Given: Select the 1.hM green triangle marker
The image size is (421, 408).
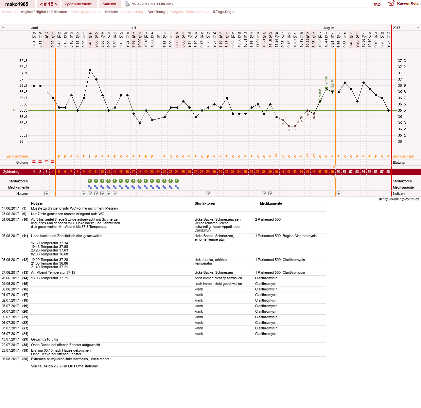Looking at the screenshot, I should click(320, 101).
